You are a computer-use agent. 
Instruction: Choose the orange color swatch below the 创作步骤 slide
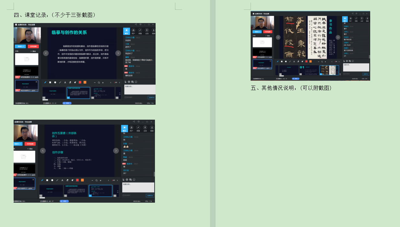(82, 180)
